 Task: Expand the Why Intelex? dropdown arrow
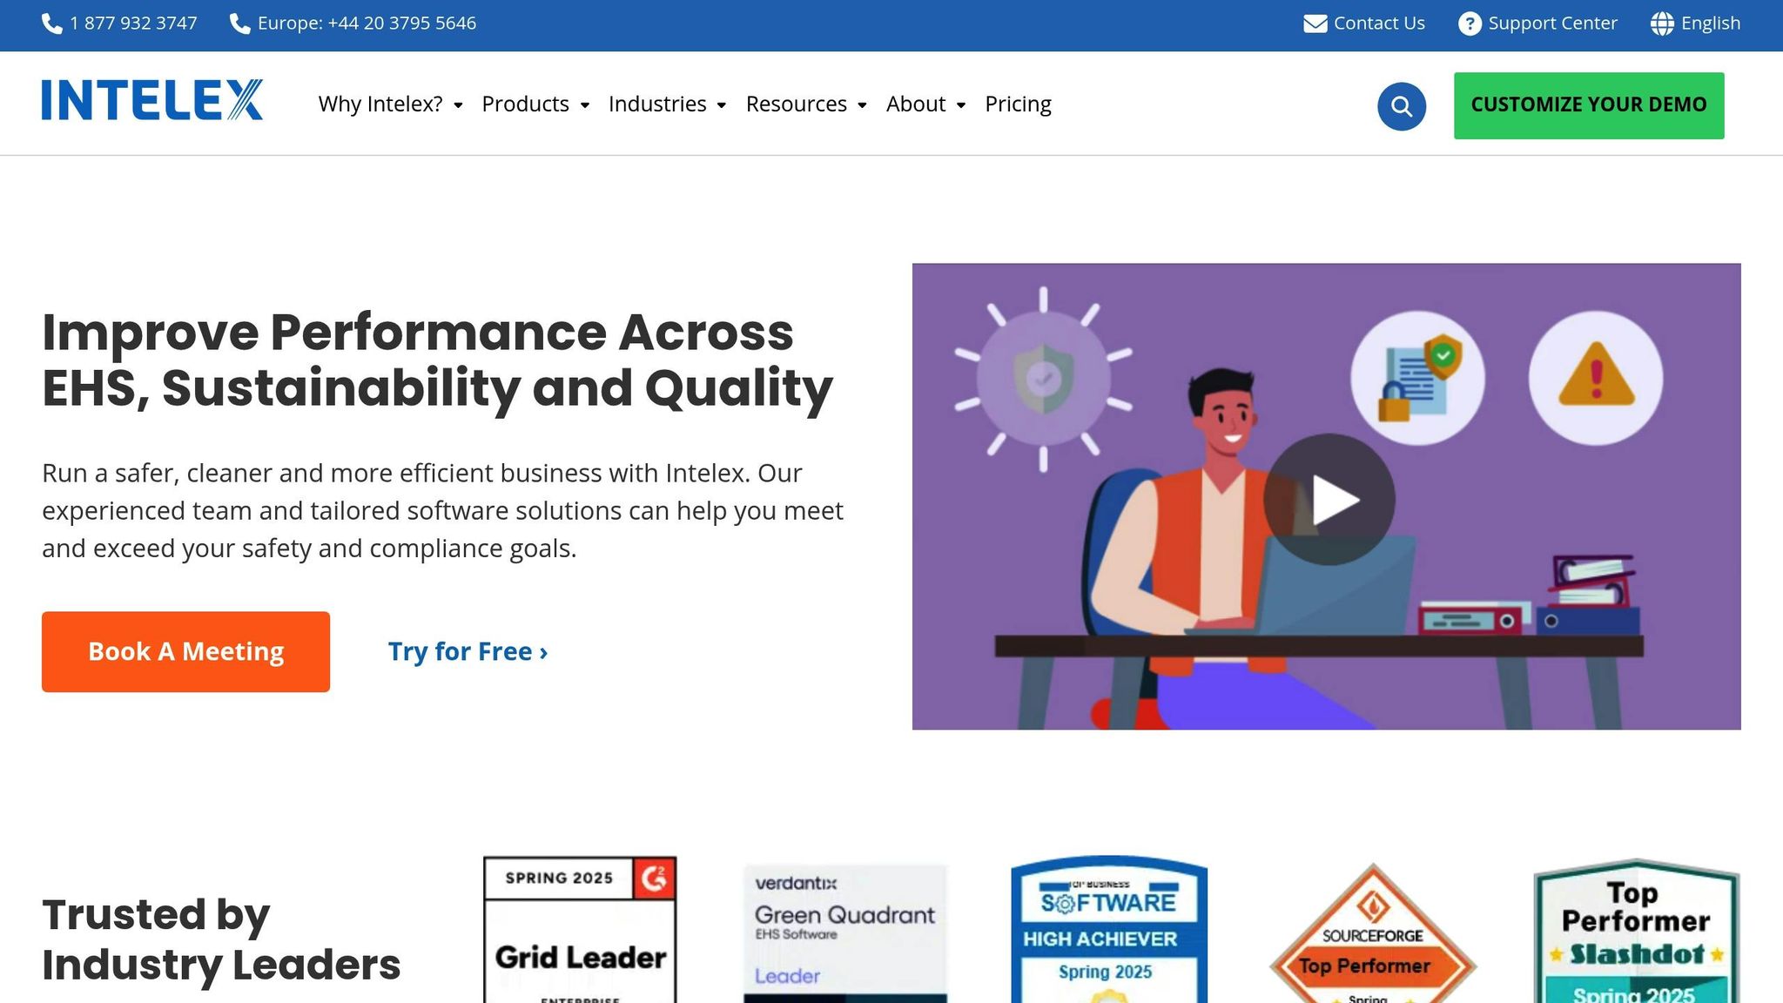pos(458,105)
